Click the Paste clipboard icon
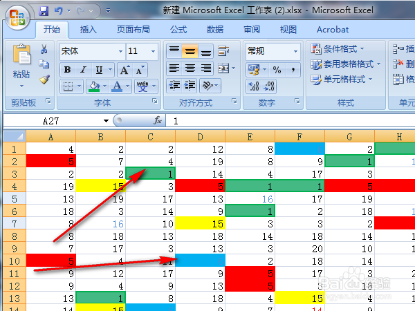Viewport: 415px width, 311px height. click(21, 54)
